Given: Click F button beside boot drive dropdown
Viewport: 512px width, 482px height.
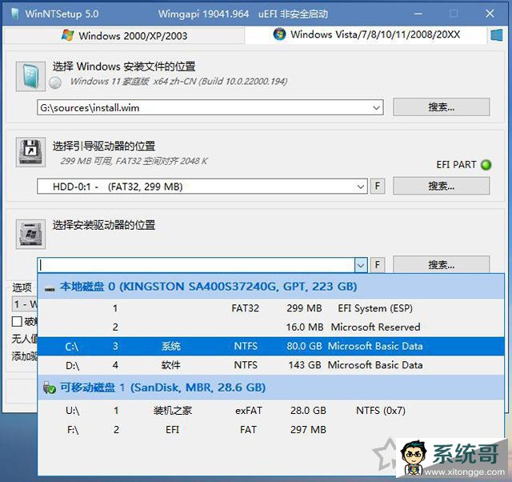Looking at the screenshot, I should [x=378, y=187].
